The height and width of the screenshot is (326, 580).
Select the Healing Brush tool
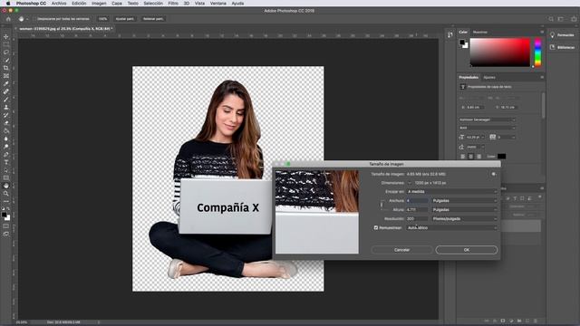point(6,91)
